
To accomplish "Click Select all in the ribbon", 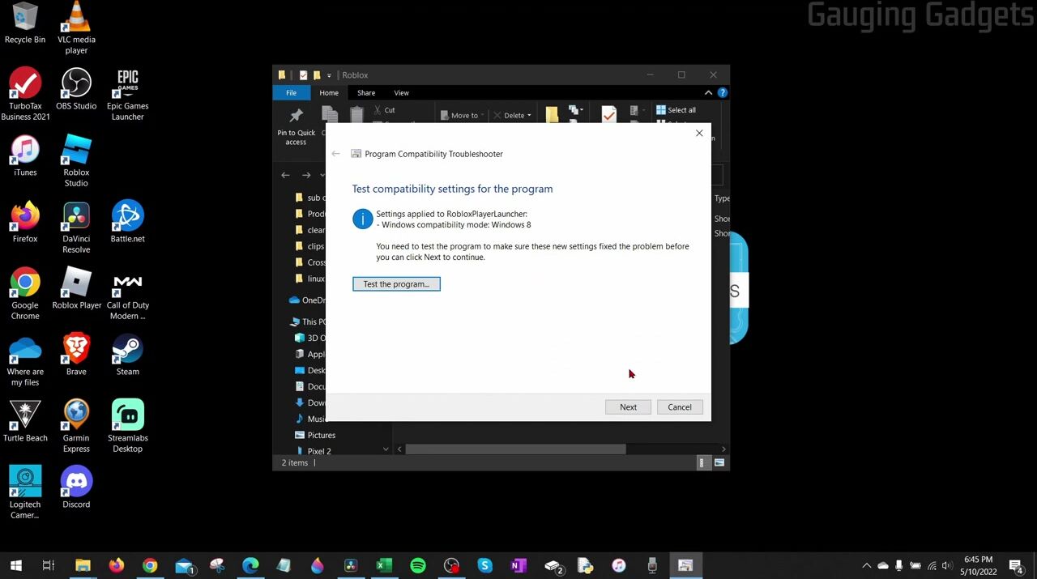I will [x=676, y=110].
